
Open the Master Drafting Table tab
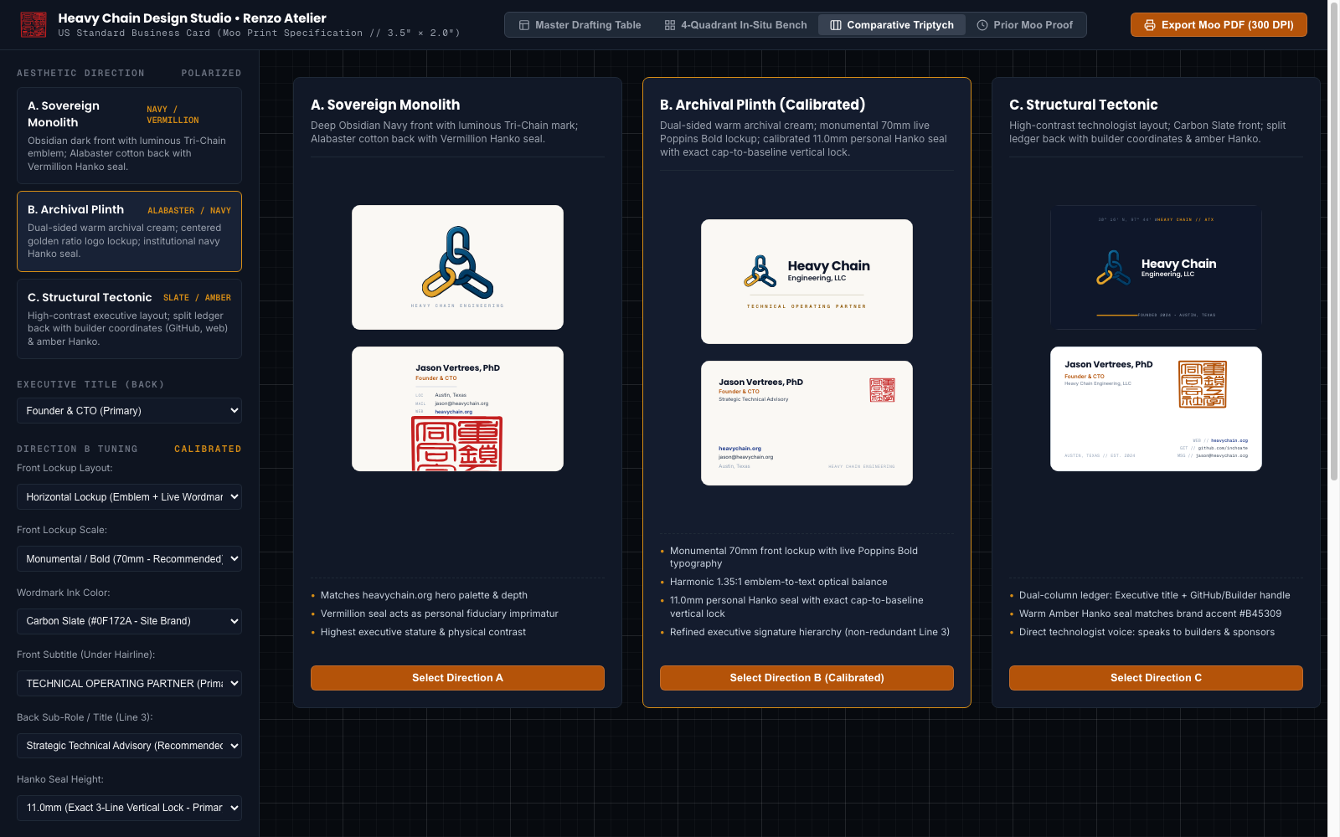[580, 25]
